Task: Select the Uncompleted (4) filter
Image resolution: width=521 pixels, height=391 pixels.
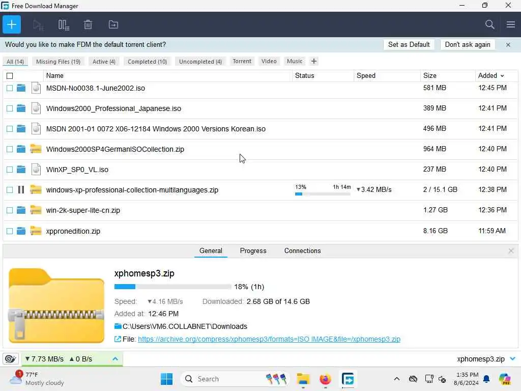Action: click(x=200, y=62)
